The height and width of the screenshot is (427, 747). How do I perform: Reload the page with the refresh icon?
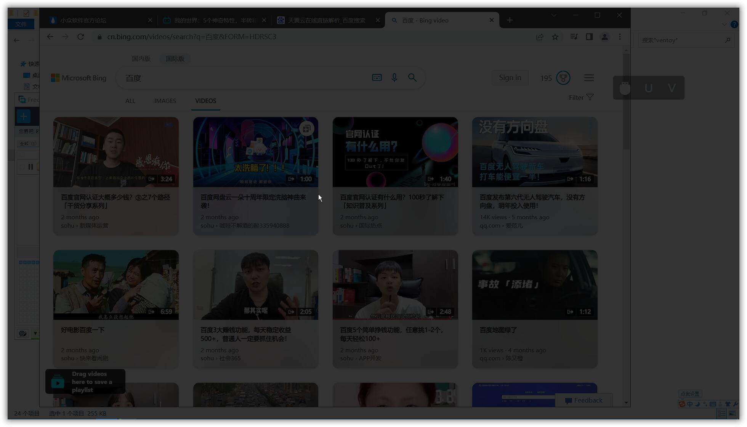[x=80, y=37]
